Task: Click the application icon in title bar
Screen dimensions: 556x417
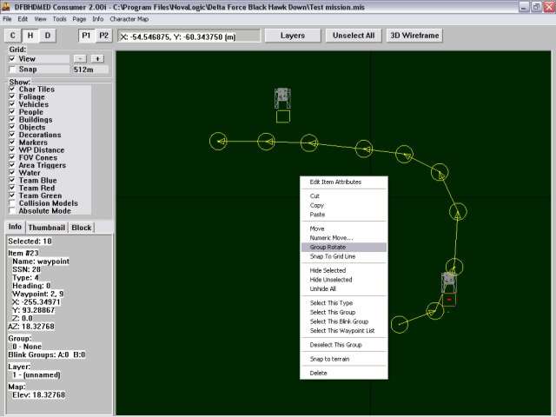Action: tap(7, 6)
